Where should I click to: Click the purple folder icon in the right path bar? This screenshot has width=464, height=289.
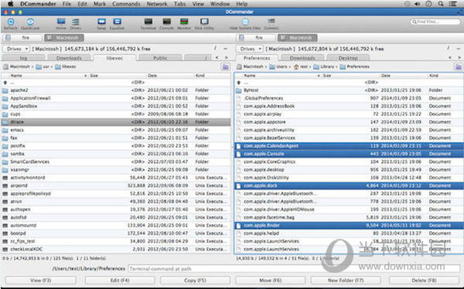(x=459, y=67)
